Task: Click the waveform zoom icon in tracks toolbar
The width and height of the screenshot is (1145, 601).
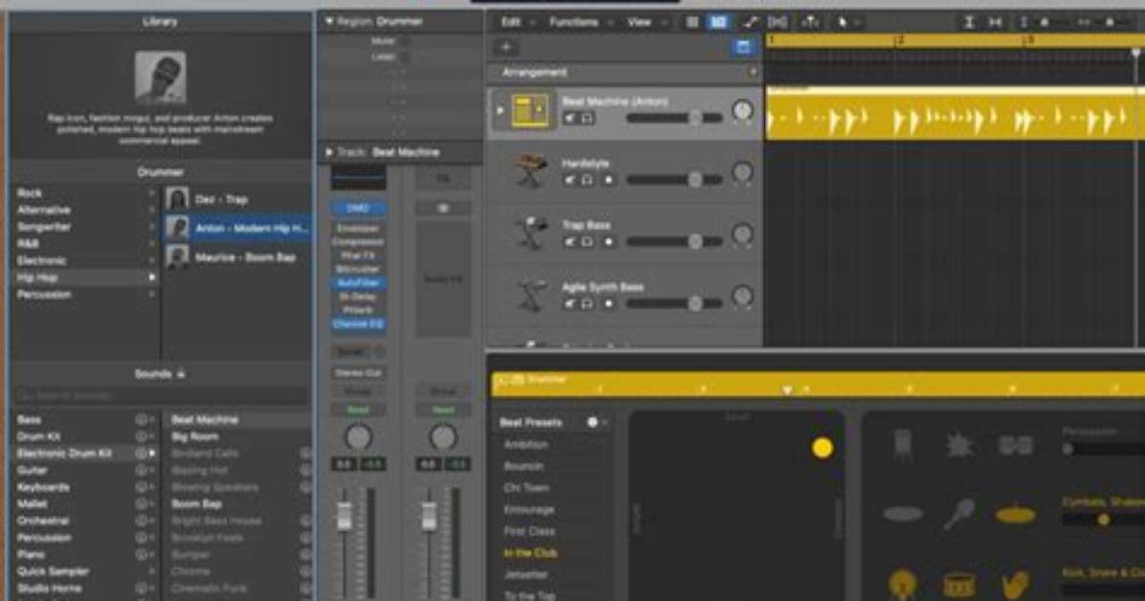Action: [969, 23]
